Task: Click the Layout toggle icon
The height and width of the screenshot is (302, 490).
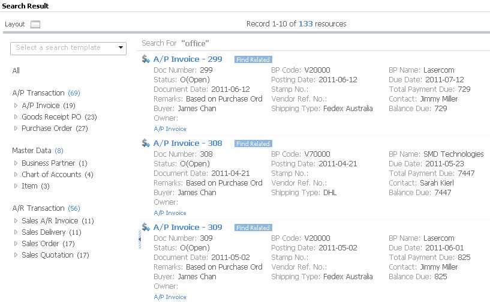Action: (x=35, y=25)
